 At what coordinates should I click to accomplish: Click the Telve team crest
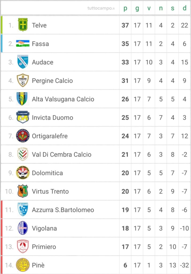pyautogui.click(x=23, y=25)
